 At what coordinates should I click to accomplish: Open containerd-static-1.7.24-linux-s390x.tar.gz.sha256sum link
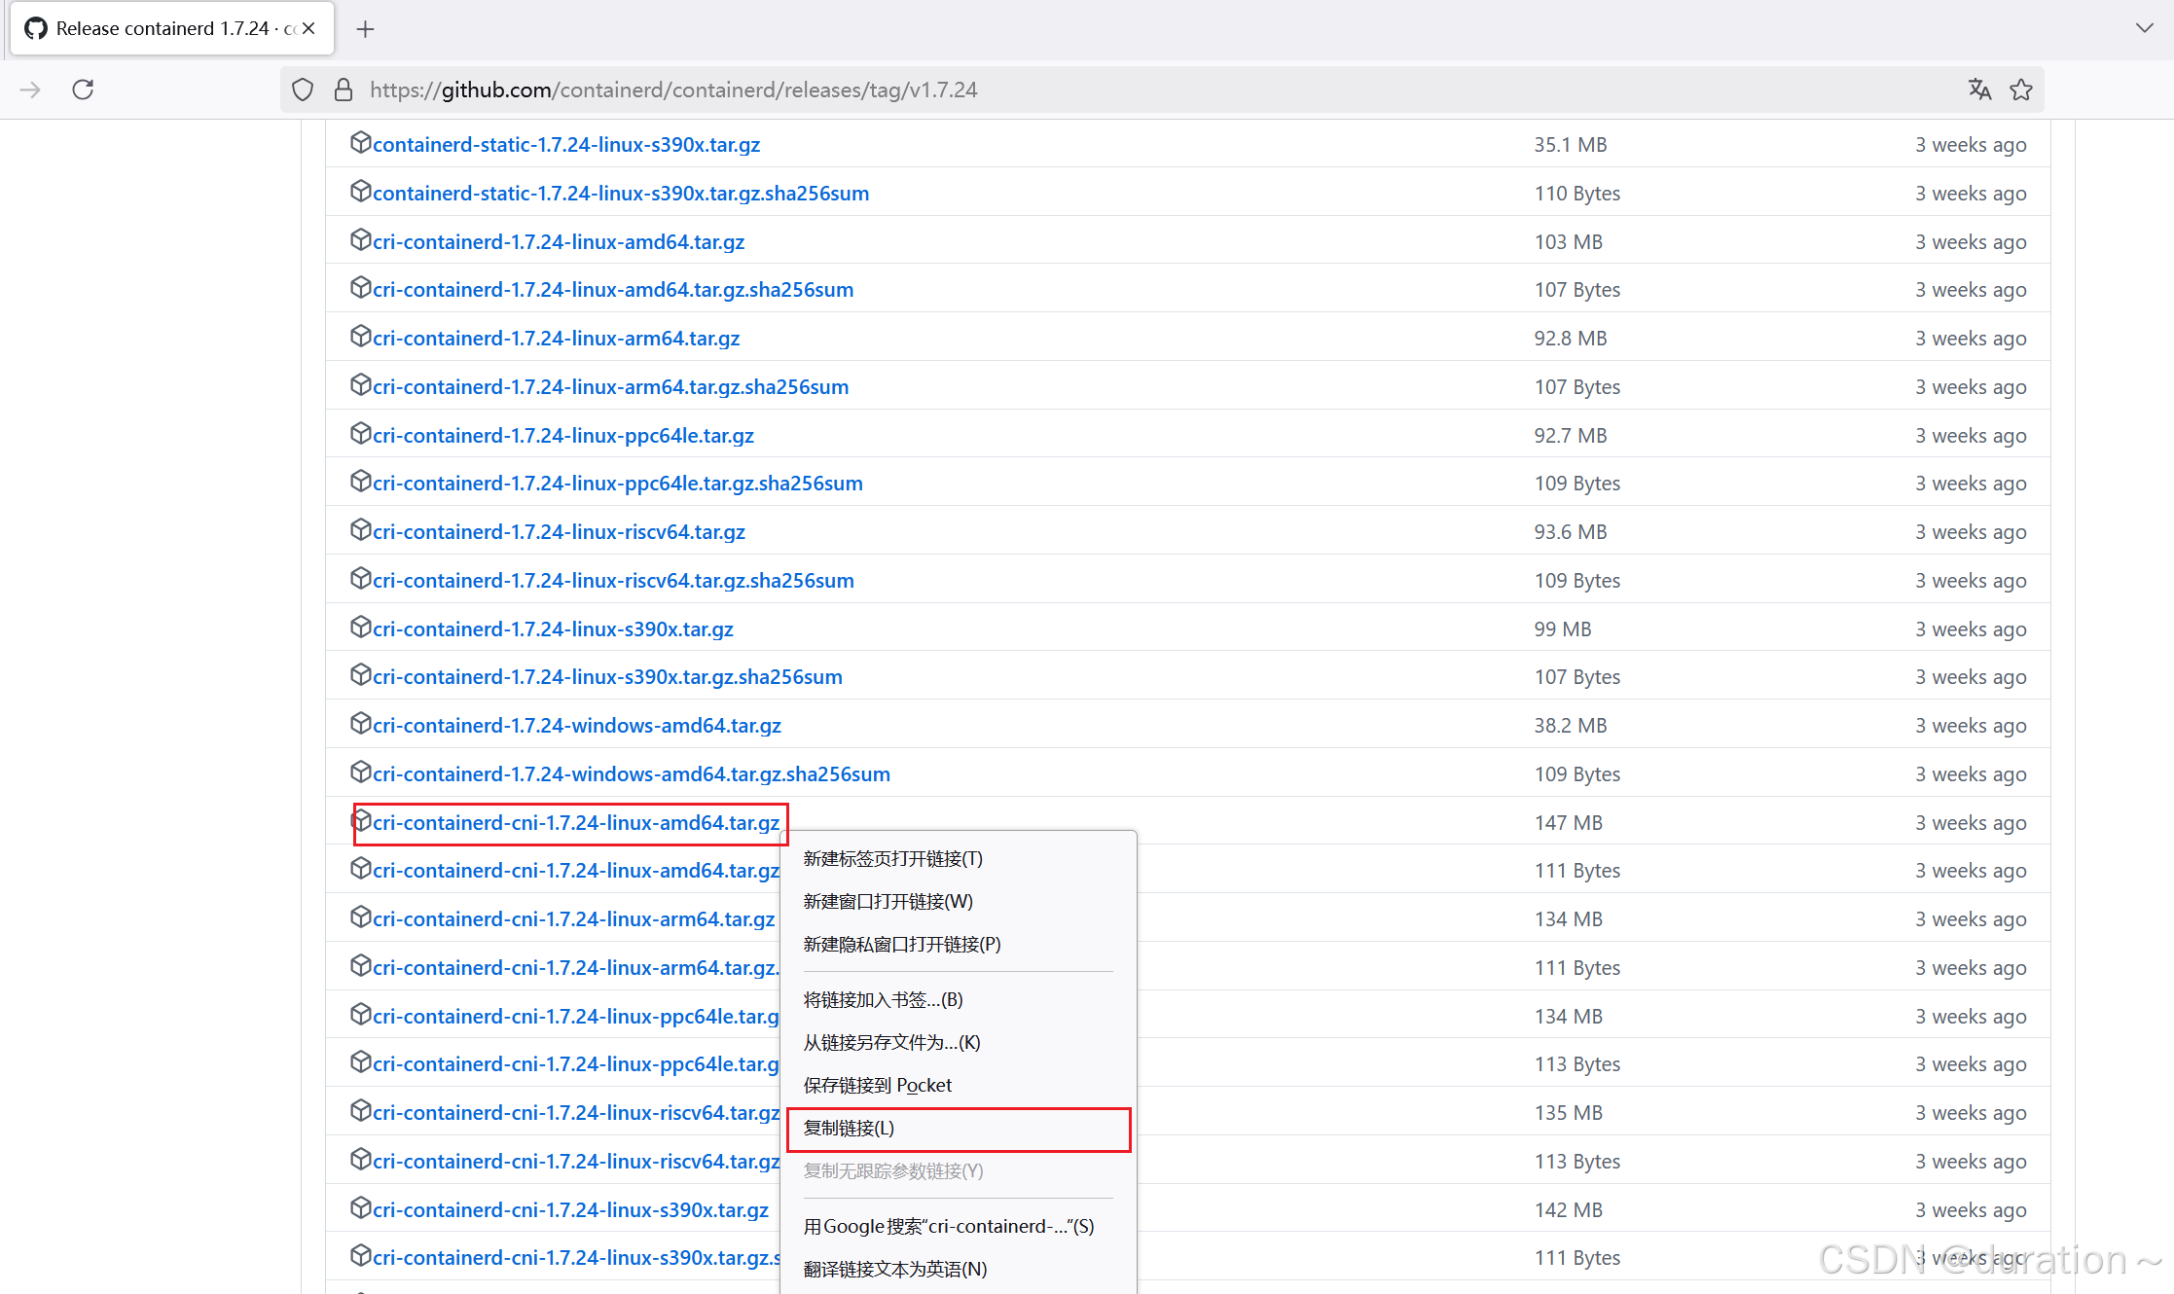pos(621,193)
